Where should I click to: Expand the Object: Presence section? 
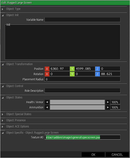3,120
